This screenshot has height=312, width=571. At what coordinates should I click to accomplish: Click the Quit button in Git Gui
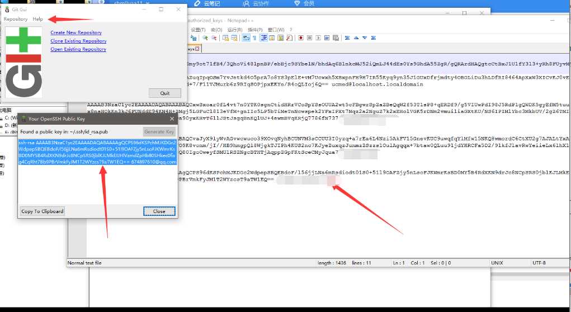click(165, 93)
